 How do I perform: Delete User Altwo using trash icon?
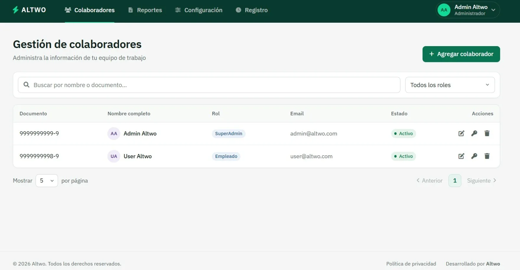[x=487, y=156]
